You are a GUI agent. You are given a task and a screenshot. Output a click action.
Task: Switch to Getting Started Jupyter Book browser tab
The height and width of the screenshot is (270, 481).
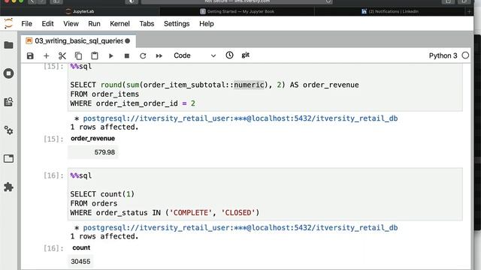(237, 11)
